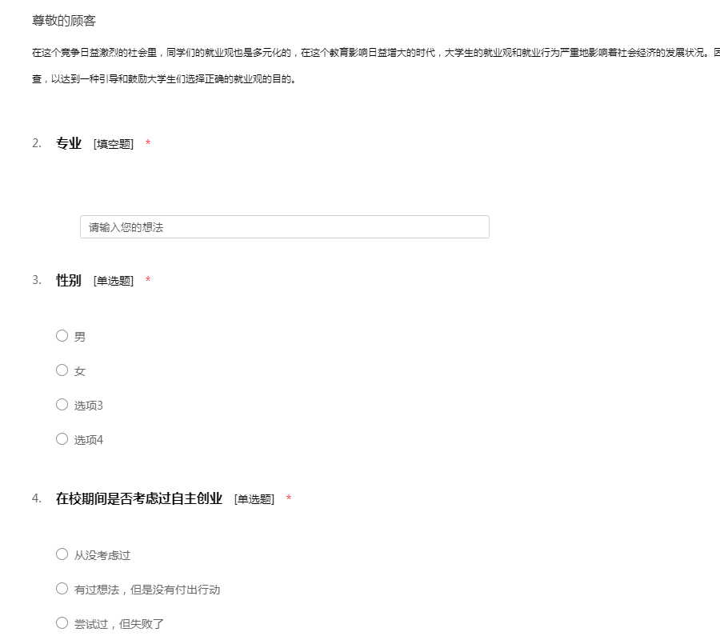
Task: Click the 尊敬的顾客 heading
Action: click(64, 21)
